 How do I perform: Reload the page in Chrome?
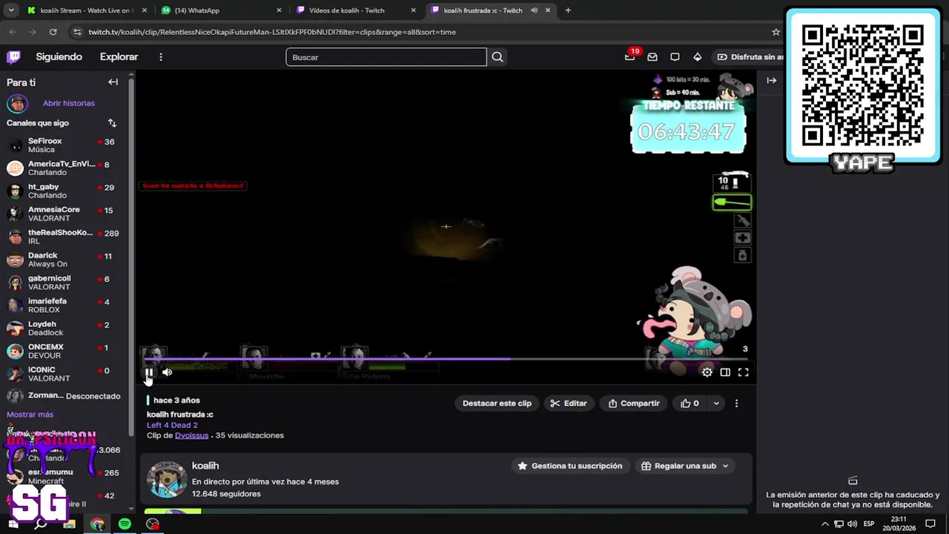point(53,32)
